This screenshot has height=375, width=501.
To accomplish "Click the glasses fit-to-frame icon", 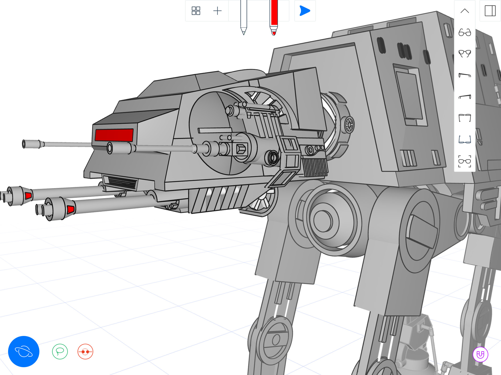I will [465, 161].
